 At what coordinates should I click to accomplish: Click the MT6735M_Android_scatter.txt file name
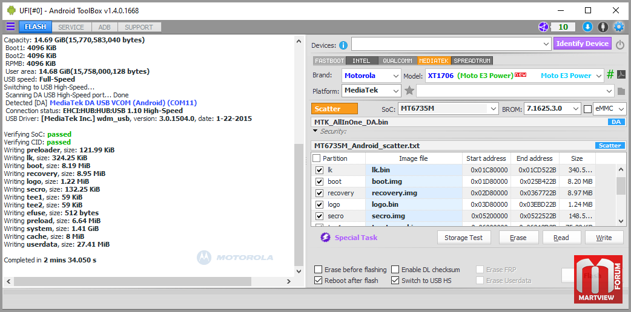pos(367,146)
